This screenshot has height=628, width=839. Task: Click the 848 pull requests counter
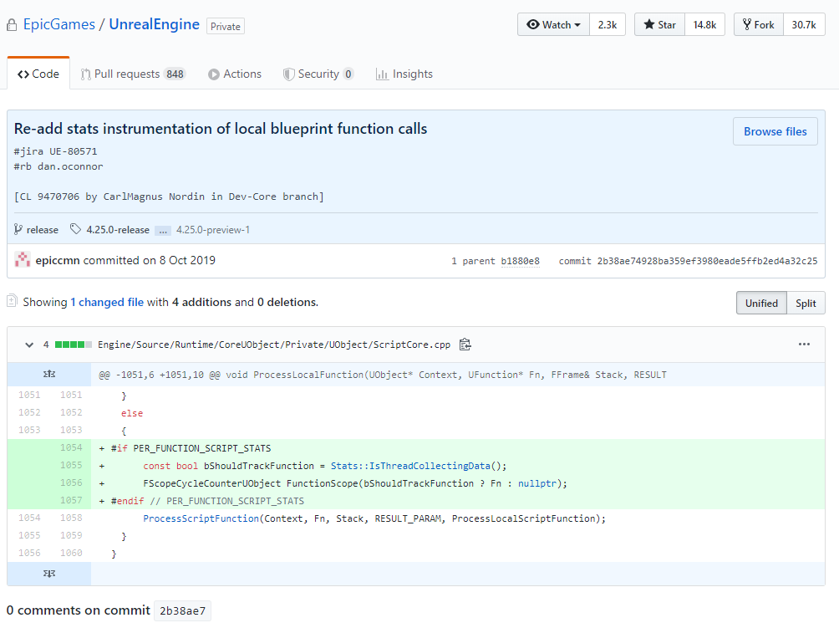pos(175,74)
